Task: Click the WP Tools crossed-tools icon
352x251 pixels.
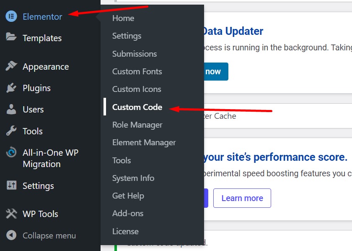Action: point(11,214)
